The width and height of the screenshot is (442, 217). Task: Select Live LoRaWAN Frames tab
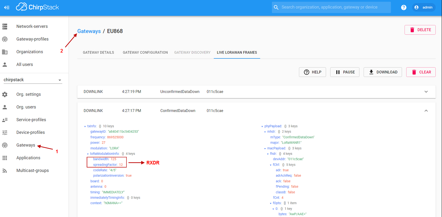(x=237, y=53)
